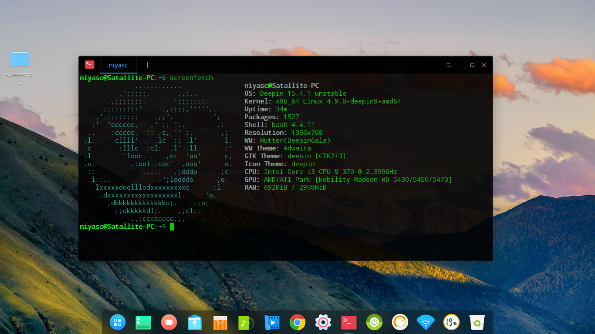The height and width of the screenshot is (334, 595).
Task: Open the Multitasking View dock icon
Action: click(x=169, y=322)
